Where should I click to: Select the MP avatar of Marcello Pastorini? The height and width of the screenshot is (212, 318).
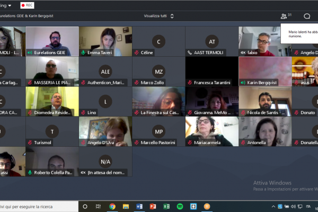coord(158,131)
